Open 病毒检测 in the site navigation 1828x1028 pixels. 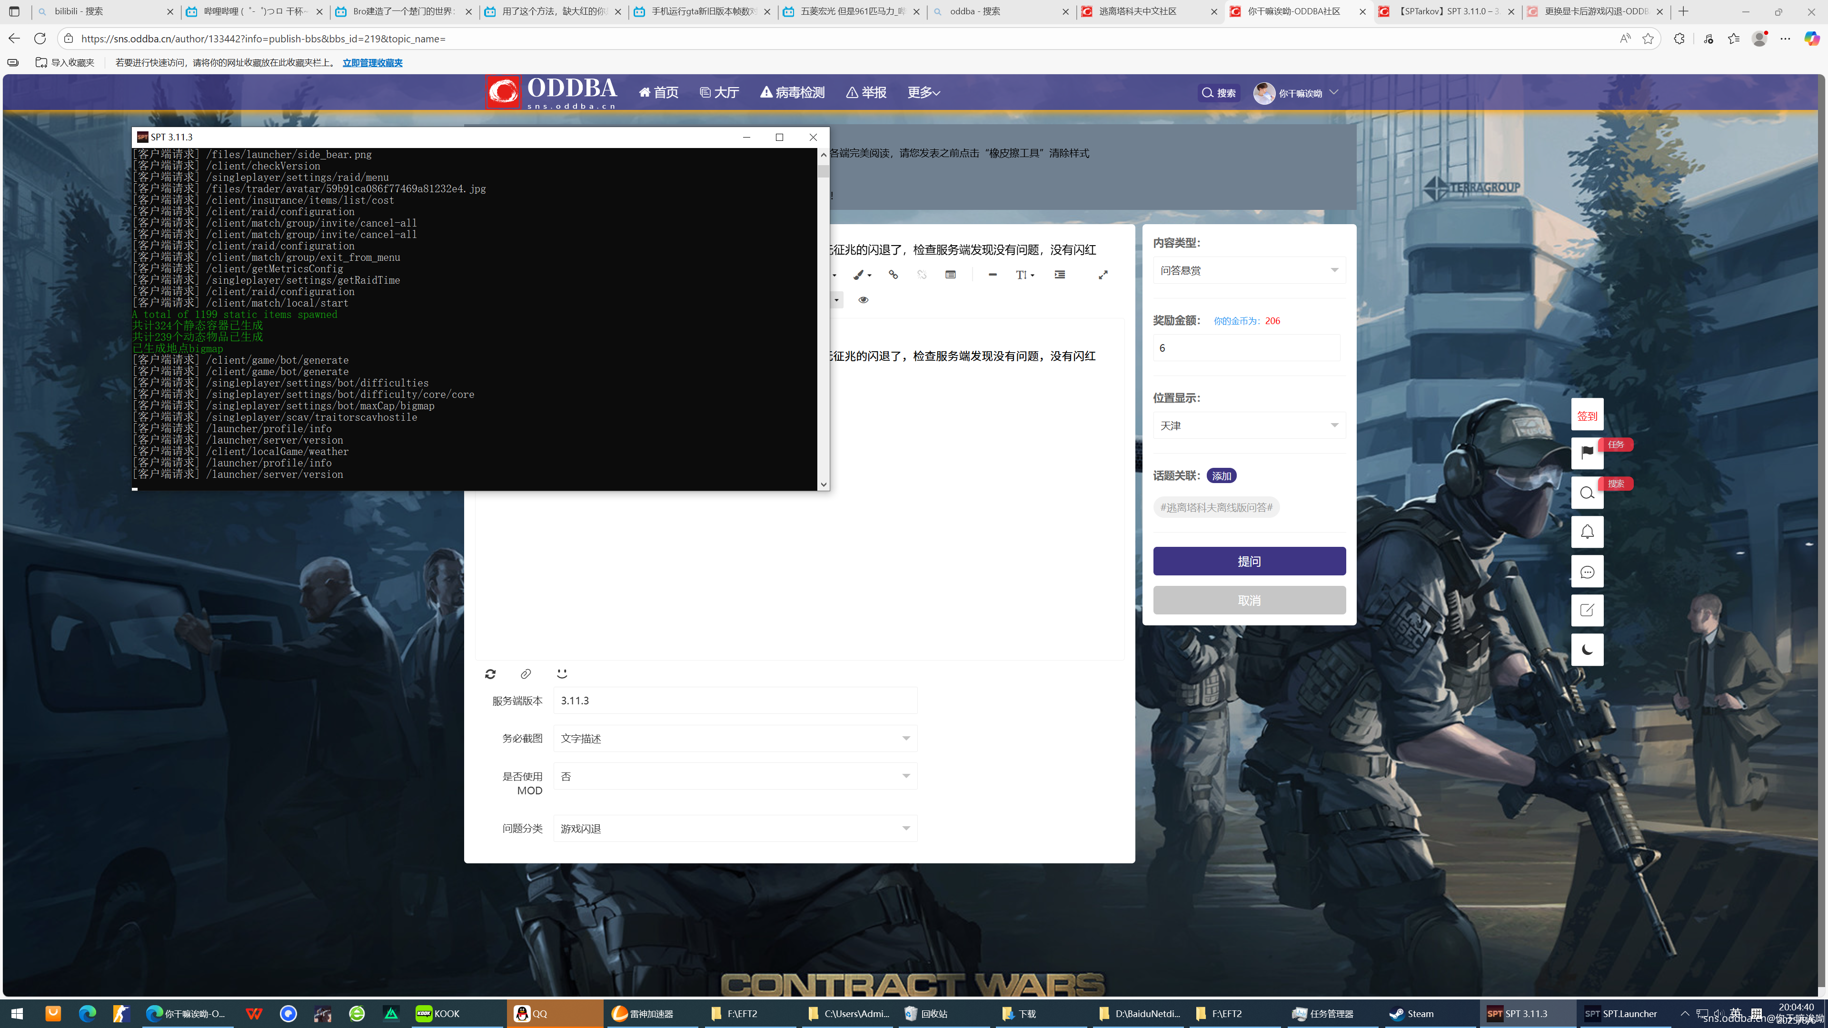[793, 92]
